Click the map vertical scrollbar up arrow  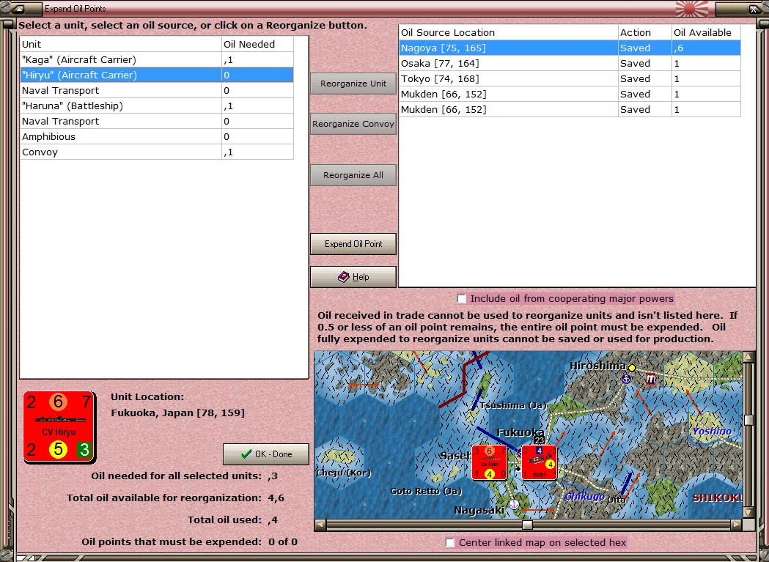tap(748, 357)
